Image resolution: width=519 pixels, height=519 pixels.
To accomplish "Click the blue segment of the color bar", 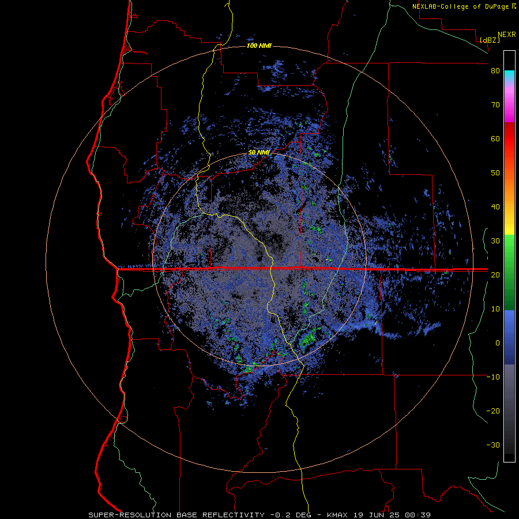I will [x=509, y=337].
